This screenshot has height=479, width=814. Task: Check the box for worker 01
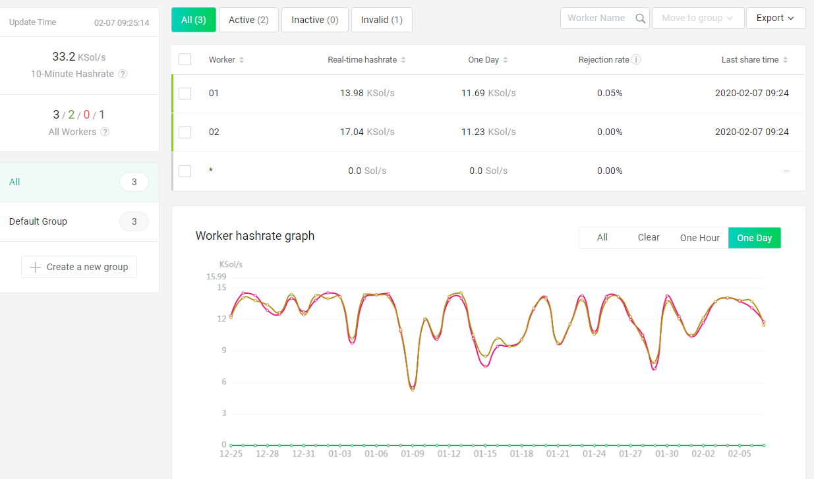coord(185,94)
